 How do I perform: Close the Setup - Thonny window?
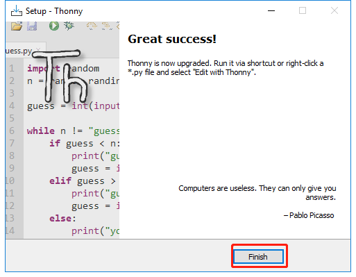tap(334, 10)
